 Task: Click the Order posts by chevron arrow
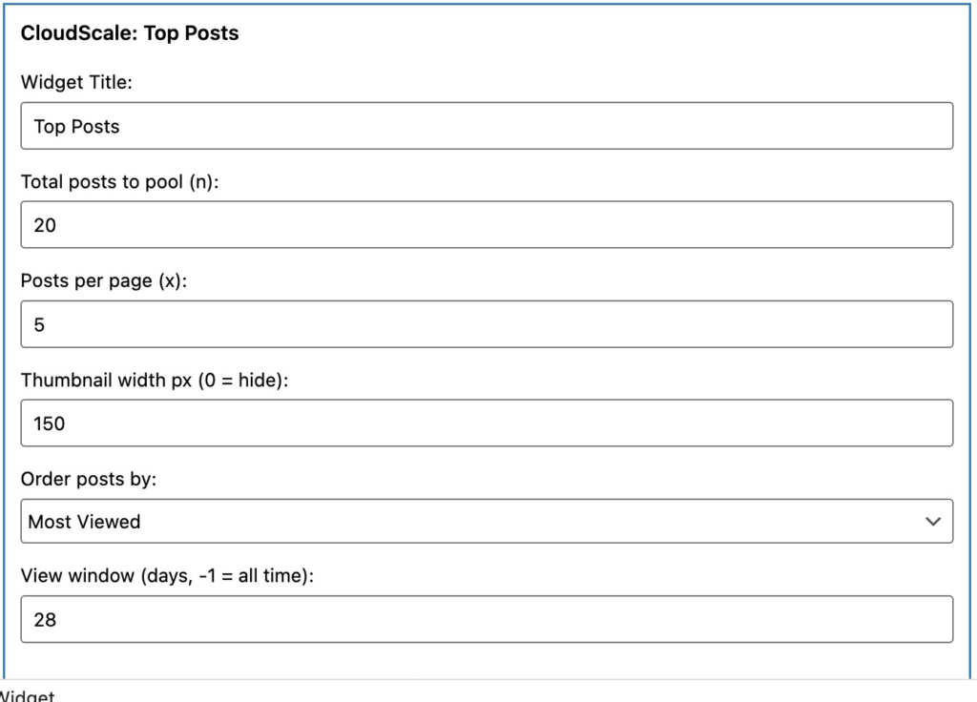(932, 522)
